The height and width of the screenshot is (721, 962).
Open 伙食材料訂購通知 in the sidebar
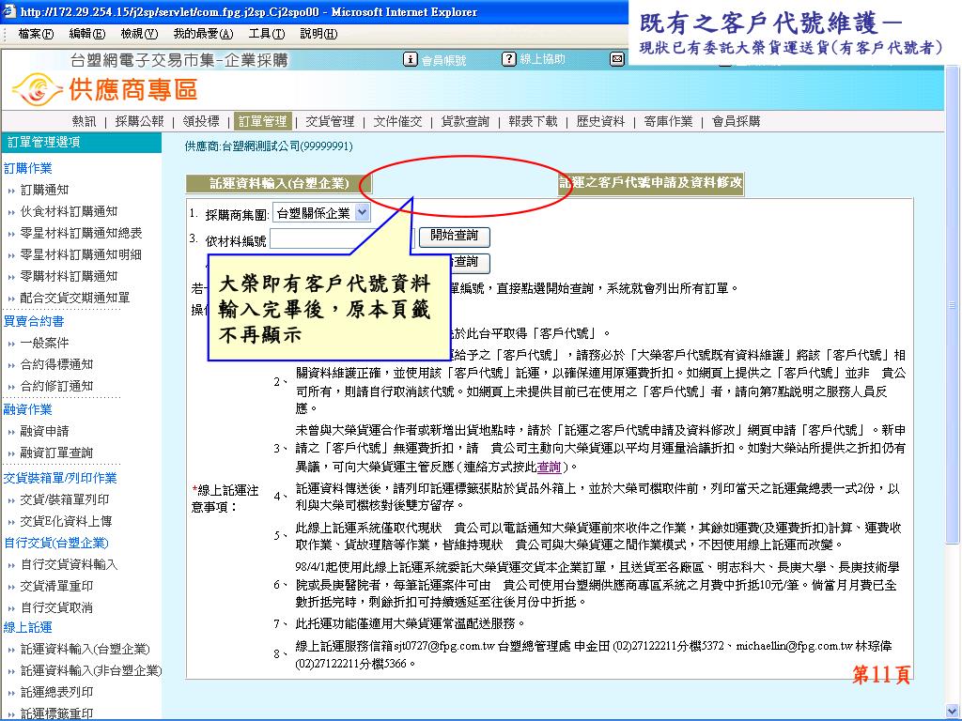[x=69, y=211]
